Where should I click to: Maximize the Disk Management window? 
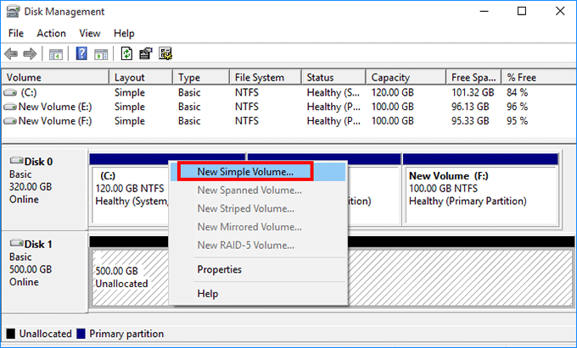coord(522,11)
